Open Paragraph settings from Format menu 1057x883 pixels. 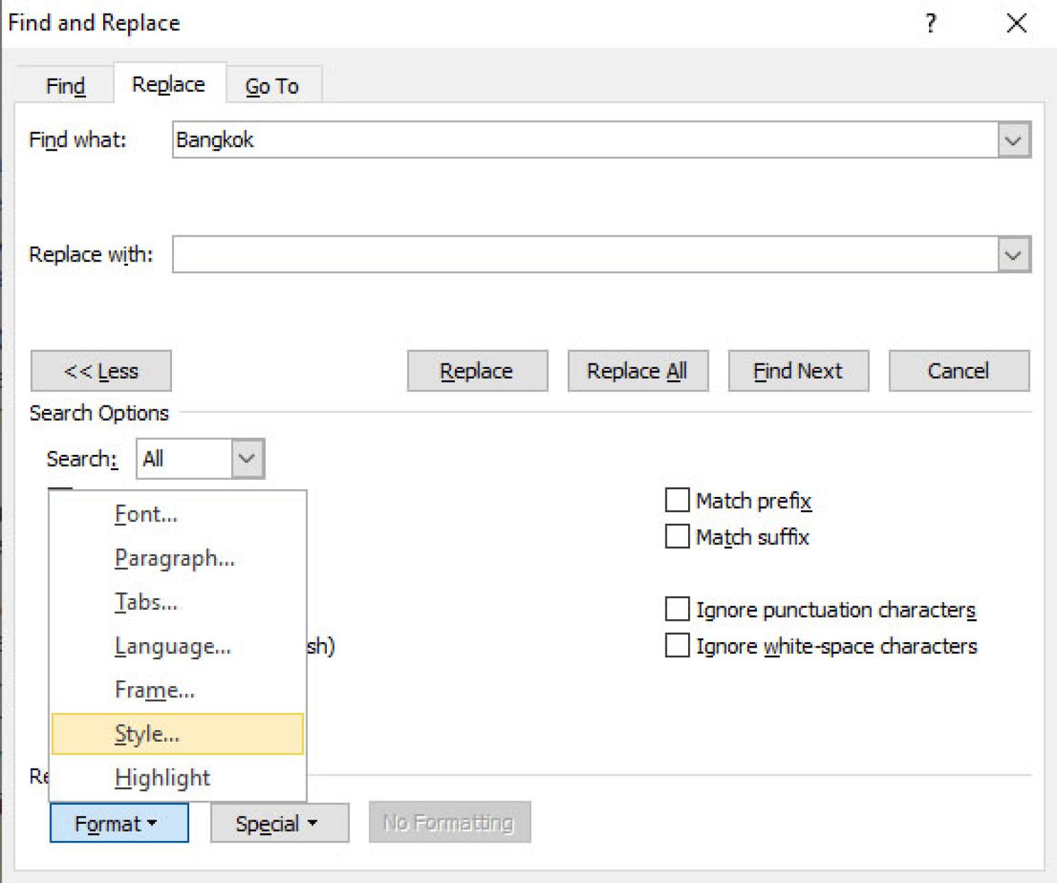[x=174, y=557]
